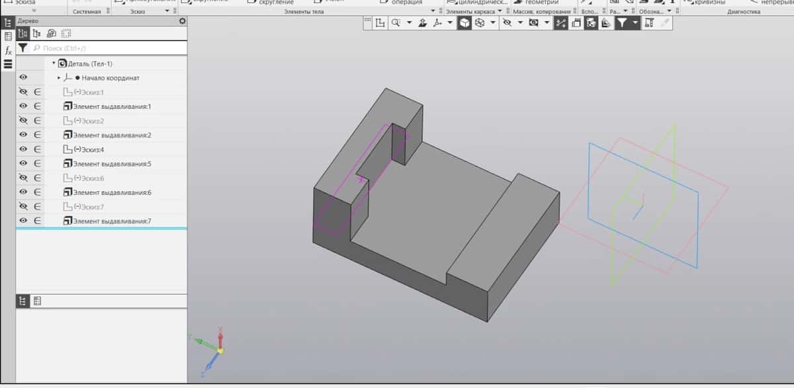Image resolution: width=794 pixels, height=388 pixels.
Task: Open the tree filter funnel icon
Action: click(22, 48)
